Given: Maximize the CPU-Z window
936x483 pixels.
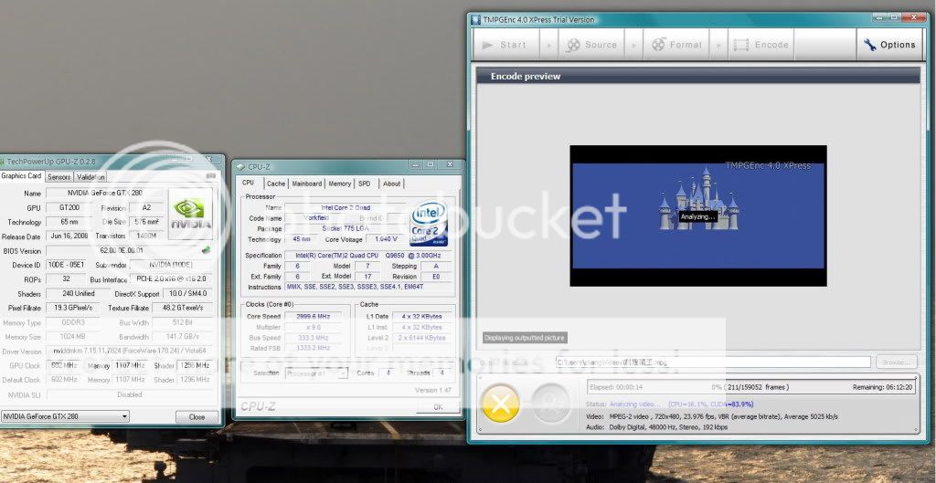Looking at the screenshot, I should [x=431, y=164].
